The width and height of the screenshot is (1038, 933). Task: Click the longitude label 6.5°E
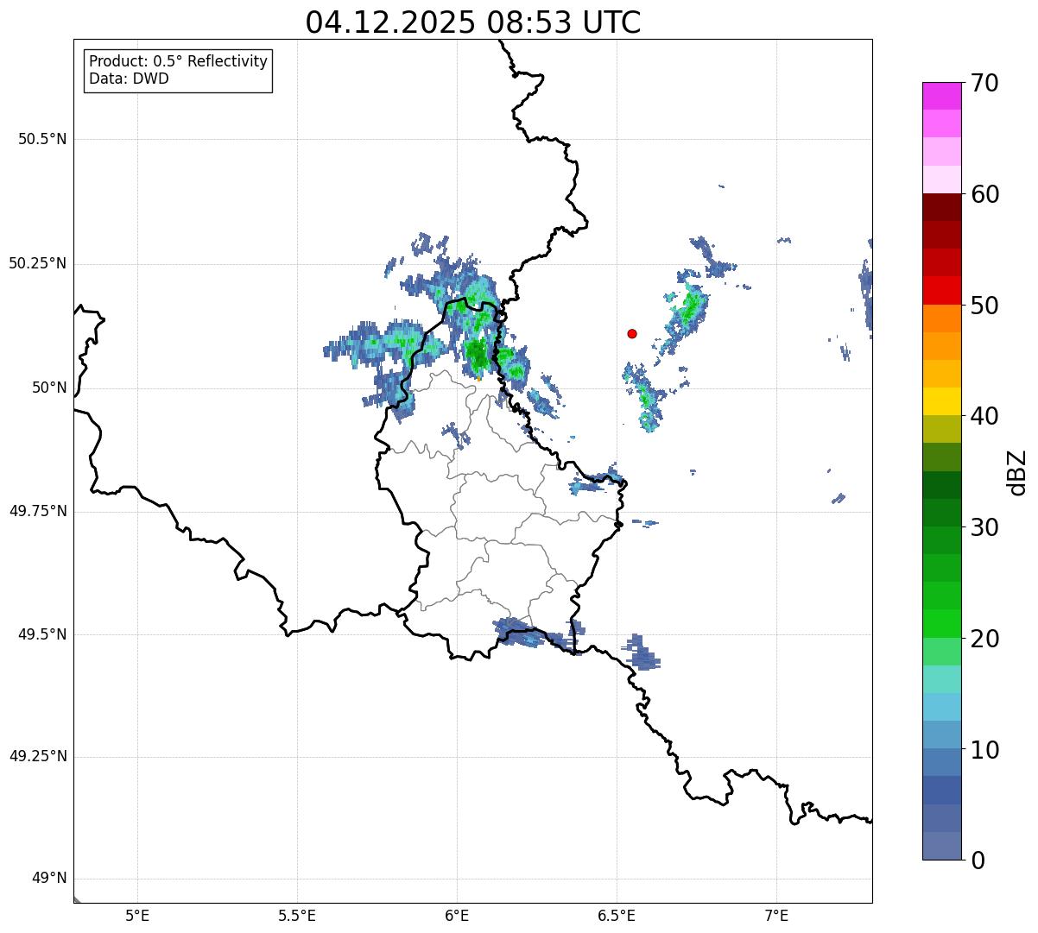point(617,915)
